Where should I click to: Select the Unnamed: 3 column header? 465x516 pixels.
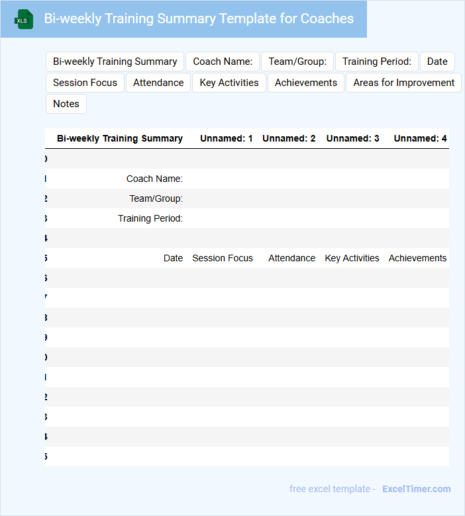[x=352, y=138]
